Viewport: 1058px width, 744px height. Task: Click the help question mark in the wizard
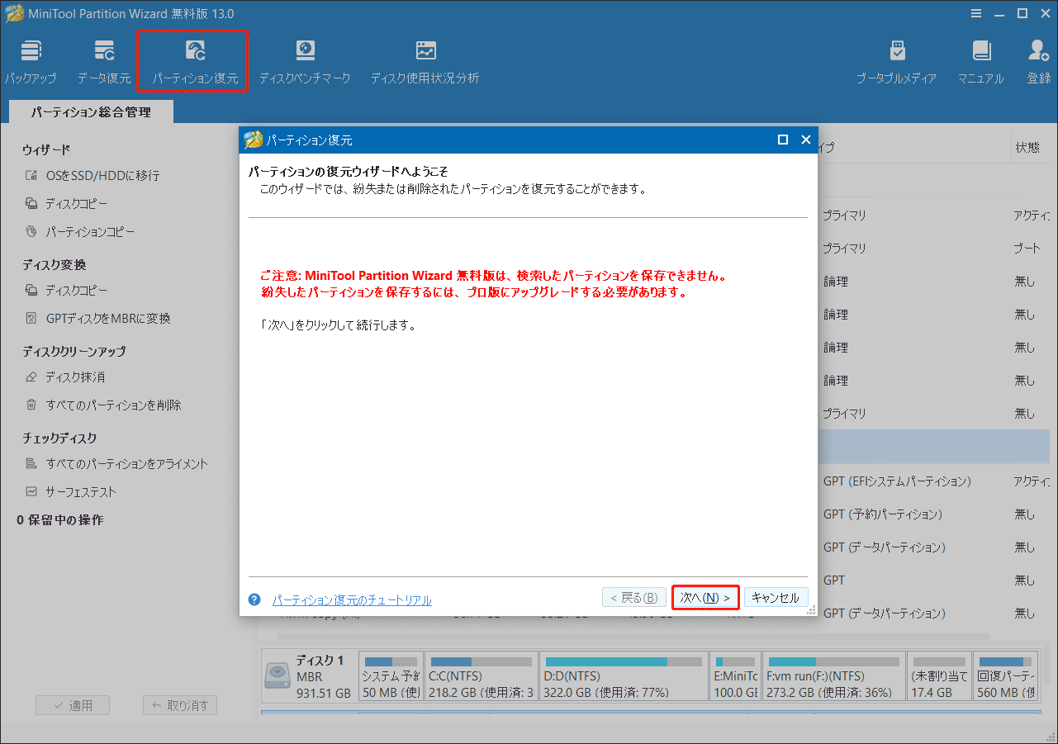[254, 600]
